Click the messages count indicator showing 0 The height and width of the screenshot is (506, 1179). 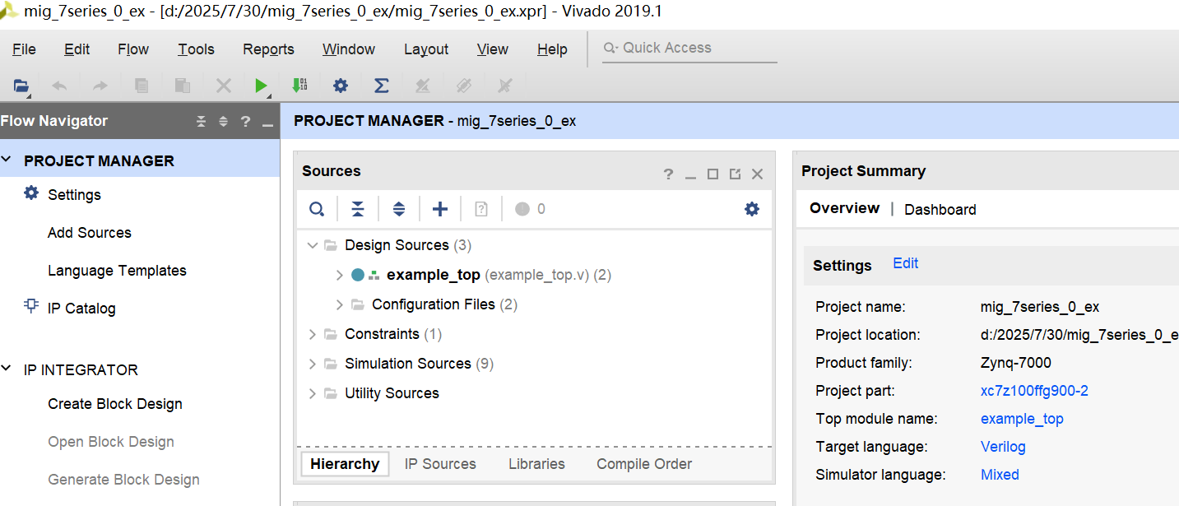click(x=530, y=209)
